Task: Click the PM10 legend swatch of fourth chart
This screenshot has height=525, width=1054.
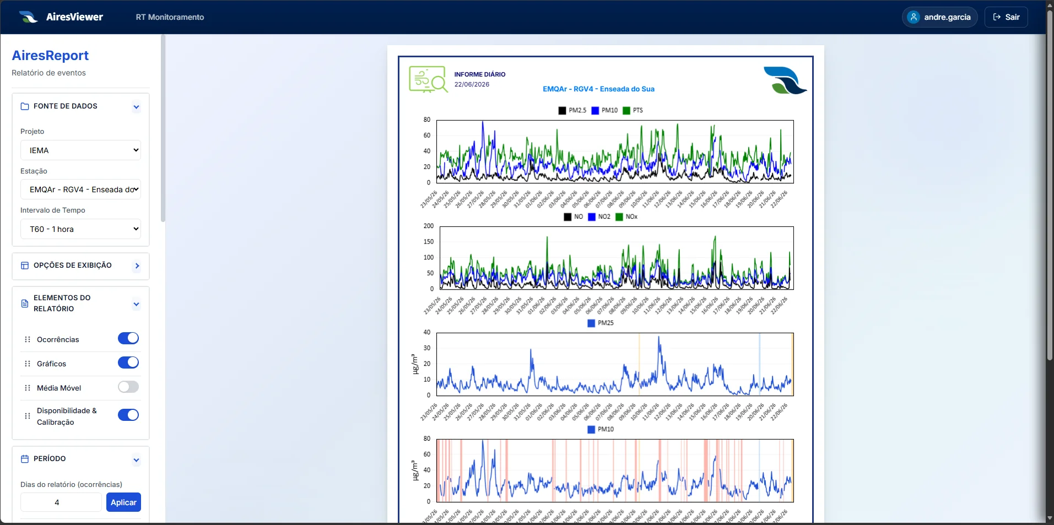Action: 591,430
